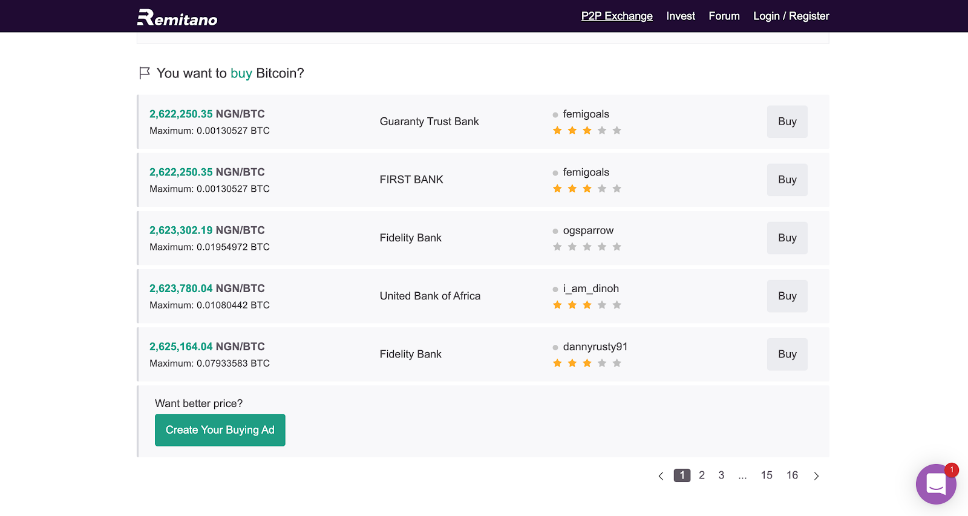This screenshot has height=516, width=968.
Task: Click Maximum: 0.07933583 BTC text
Action: (x=209, y=363)
